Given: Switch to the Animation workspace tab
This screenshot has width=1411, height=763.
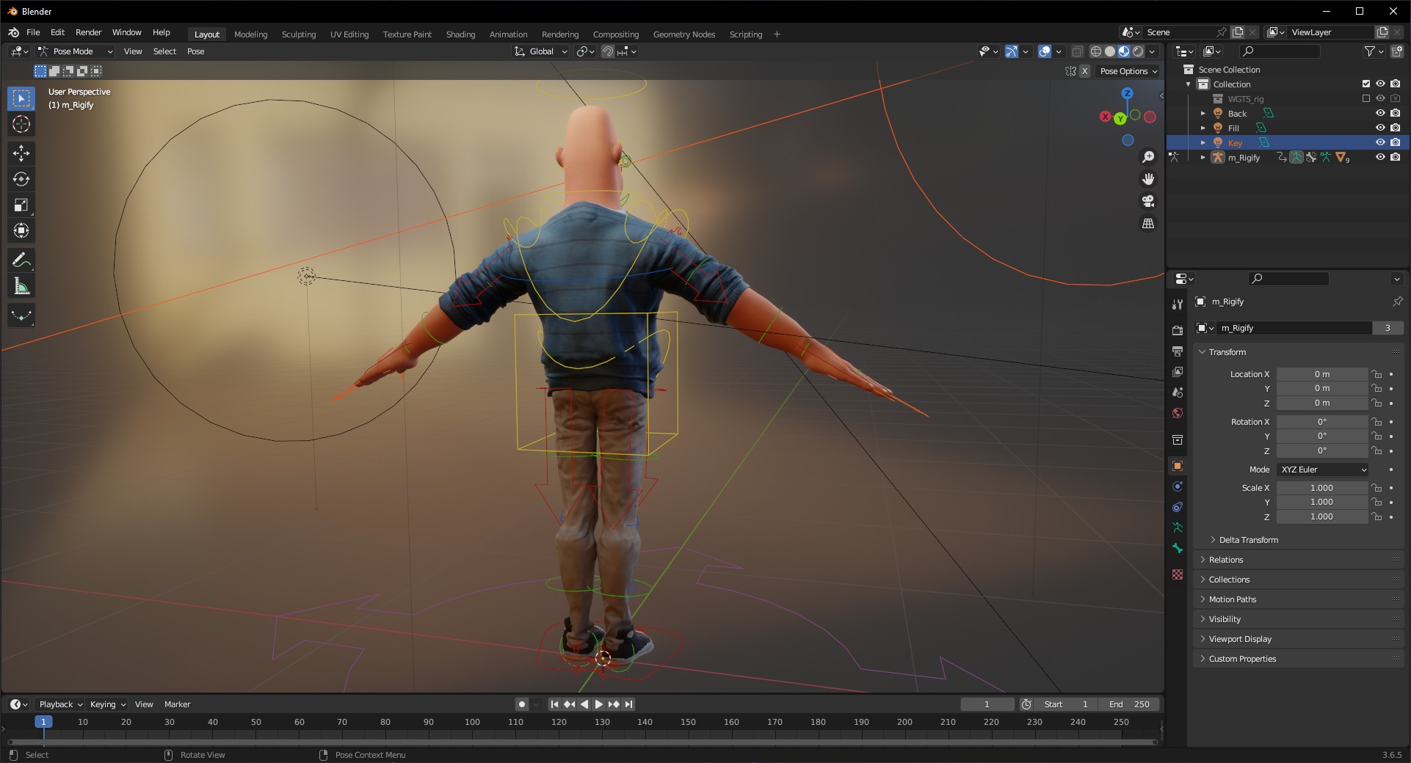Looking at the screenshot, I should tap(508, 34).
